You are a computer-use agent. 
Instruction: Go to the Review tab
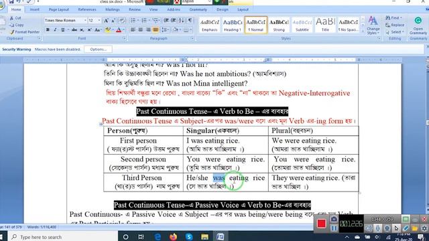135,9
